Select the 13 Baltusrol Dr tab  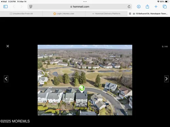[x=149, y=14]
